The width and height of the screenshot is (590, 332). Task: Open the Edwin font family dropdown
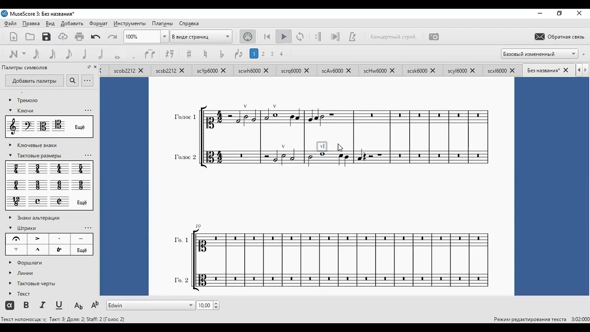[150, 305]
